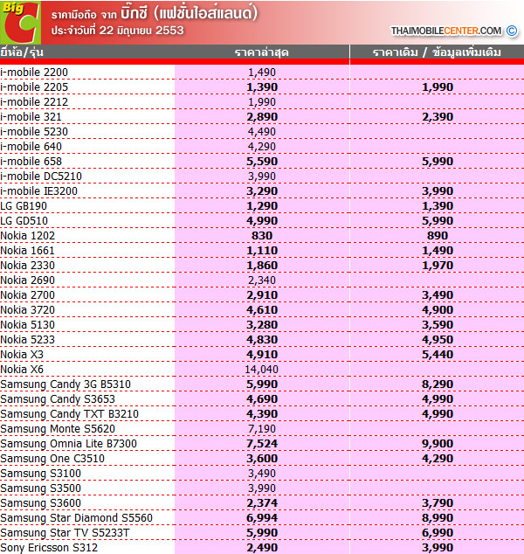
Task: Click the latest price 7,190 for Samsung Monte
Action: click(262, 429)
